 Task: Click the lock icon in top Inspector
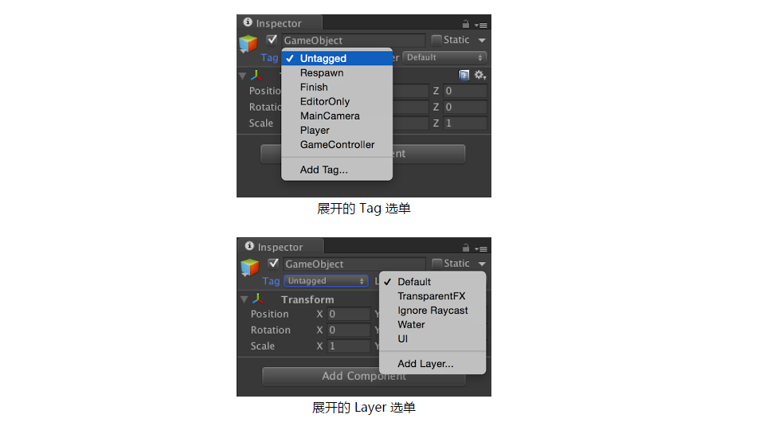(x=465, y=24)
